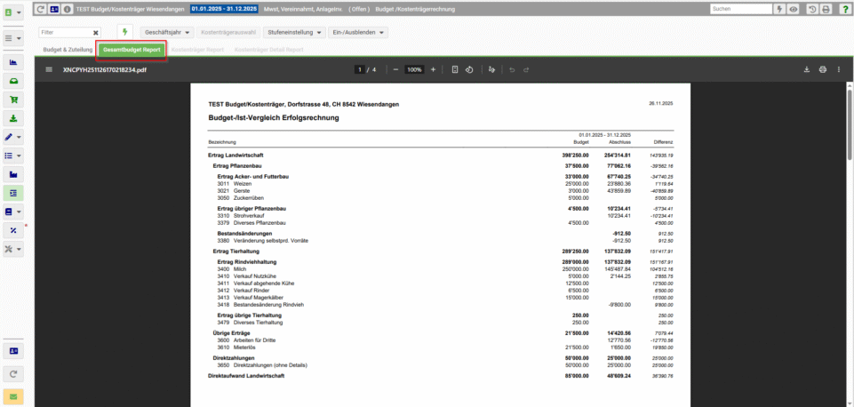The image size is (854, 407).
Task: Click the reload icon in the title bar
Action: point(42,9)
